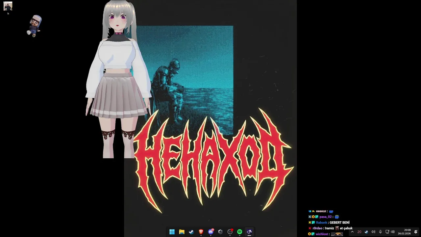Open Spotify from the taskbar
The height and width of the screenshot is (237, 421).
click(x=240, y=232)
